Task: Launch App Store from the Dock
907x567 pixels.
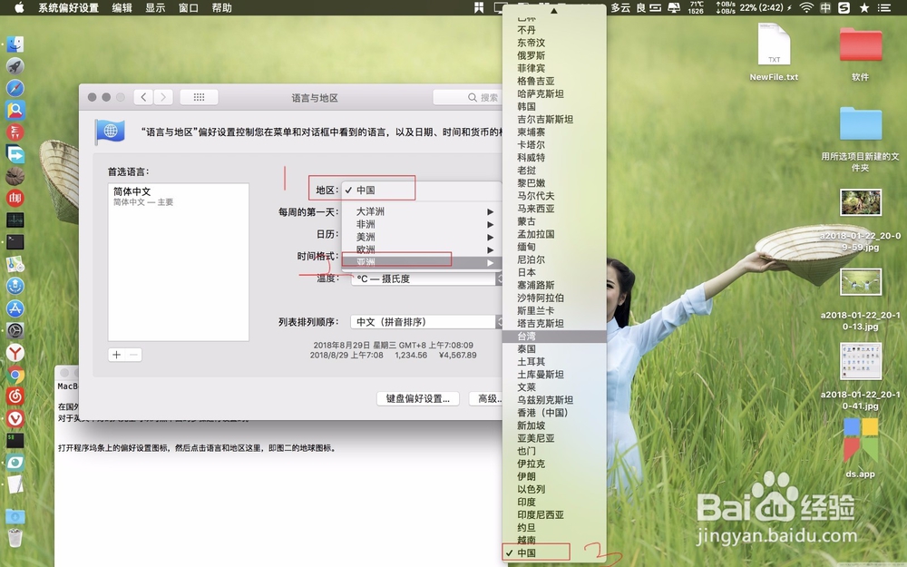Action: click(x=15, y=308)
